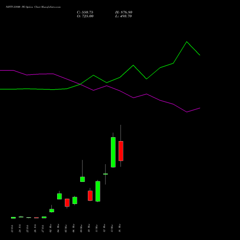Click the 10 Mar date label
The height and width of the screenshot is (240, 240).
pos(89,228)
